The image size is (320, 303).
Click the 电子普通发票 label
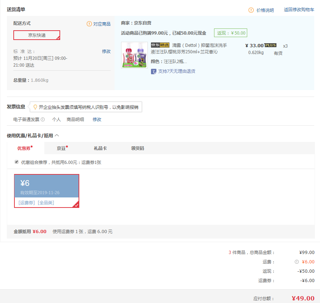tap(26, 120)
